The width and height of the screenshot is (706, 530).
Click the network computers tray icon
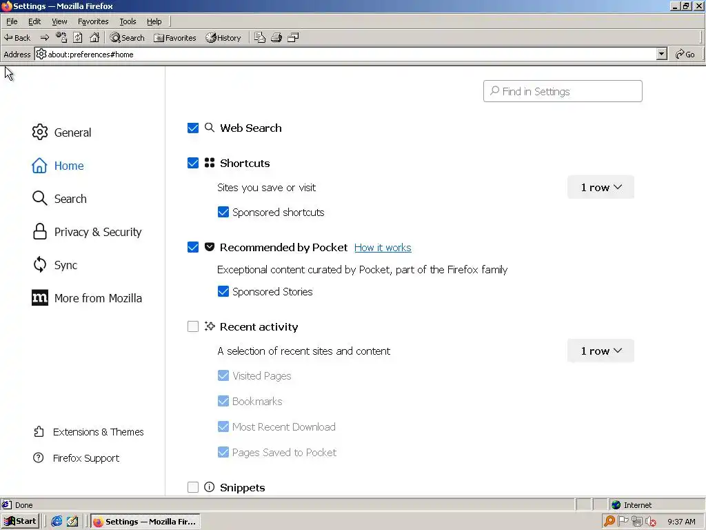click(x=636, y=522)
